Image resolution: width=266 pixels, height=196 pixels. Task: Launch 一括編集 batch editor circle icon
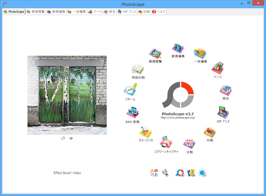pos(200,54)
